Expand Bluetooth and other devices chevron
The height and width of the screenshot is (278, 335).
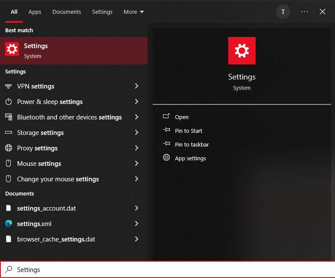coord(137,117)
